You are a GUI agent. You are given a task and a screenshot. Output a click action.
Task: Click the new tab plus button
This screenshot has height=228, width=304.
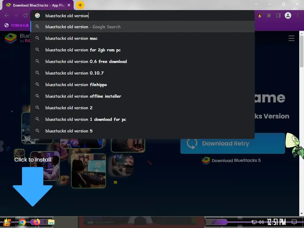click(80, 5)
